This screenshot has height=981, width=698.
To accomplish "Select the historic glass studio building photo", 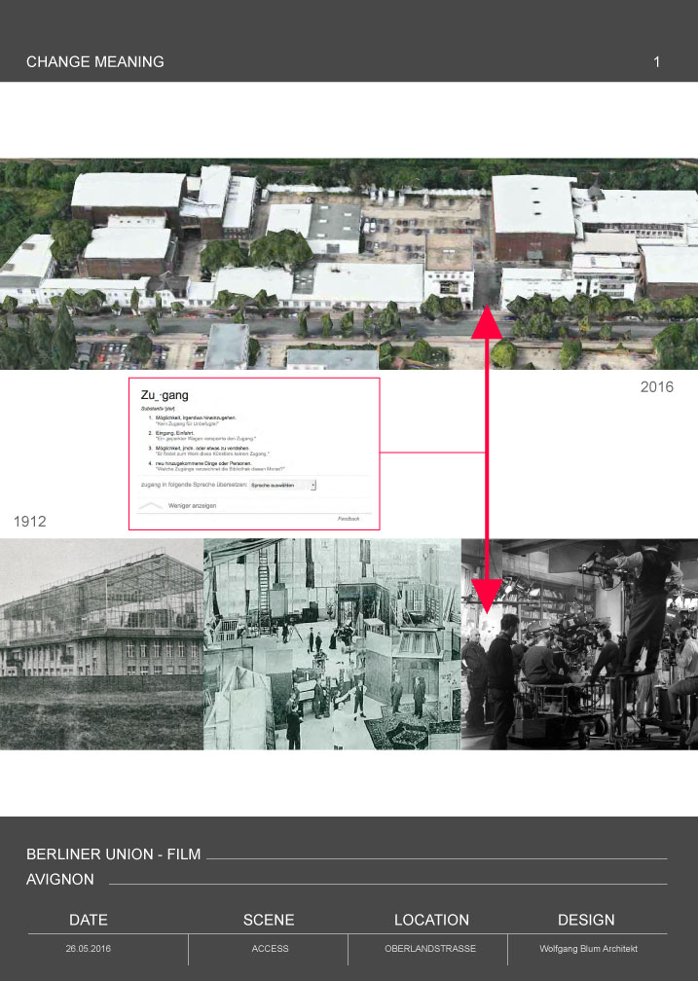I will click(101, 642).
